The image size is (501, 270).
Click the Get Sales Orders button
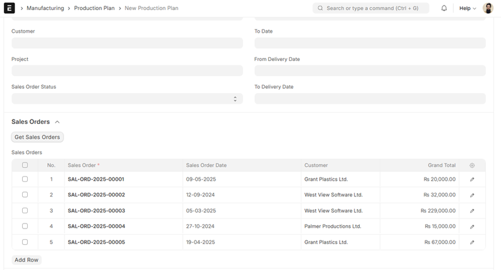[x=37, y=137]
